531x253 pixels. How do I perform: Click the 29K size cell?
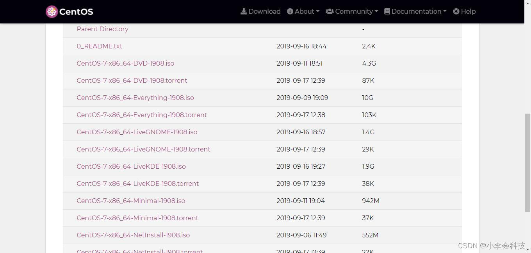tap(368, 149)
